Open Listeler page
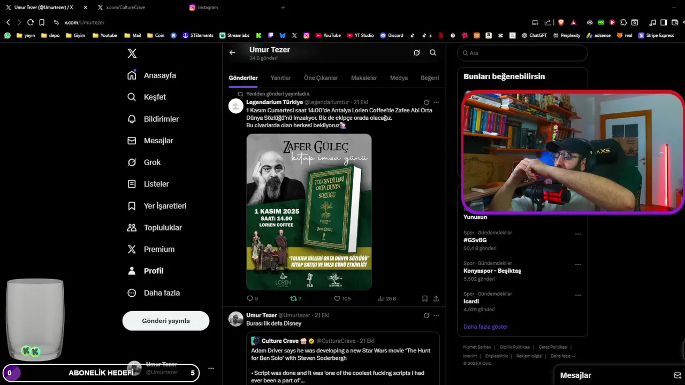The image size is (685, 385). pyautogui.click(x=148, y=184)
